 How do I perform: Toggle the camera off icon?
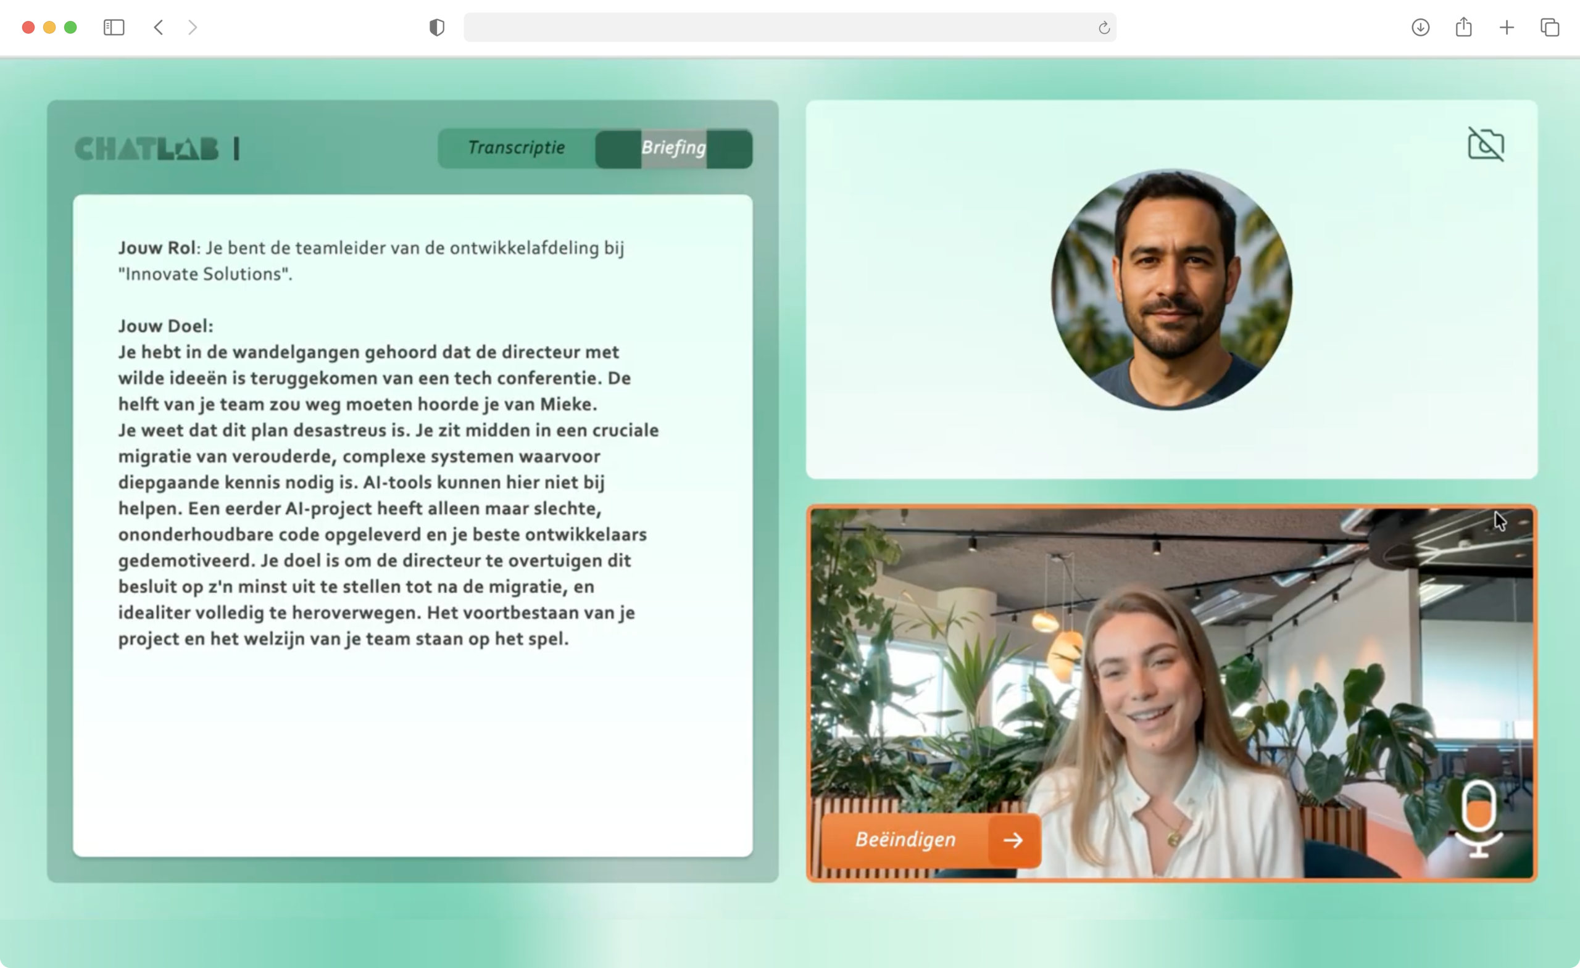(1485, 144)
